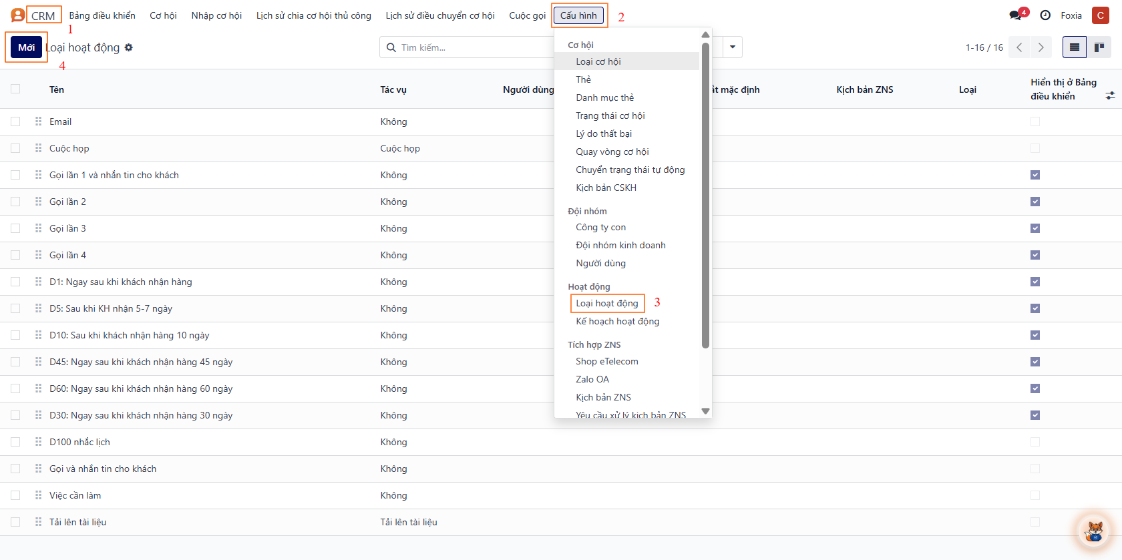Switch to list view
This screenshot has width=1122, height=560.
point(1075,47)
